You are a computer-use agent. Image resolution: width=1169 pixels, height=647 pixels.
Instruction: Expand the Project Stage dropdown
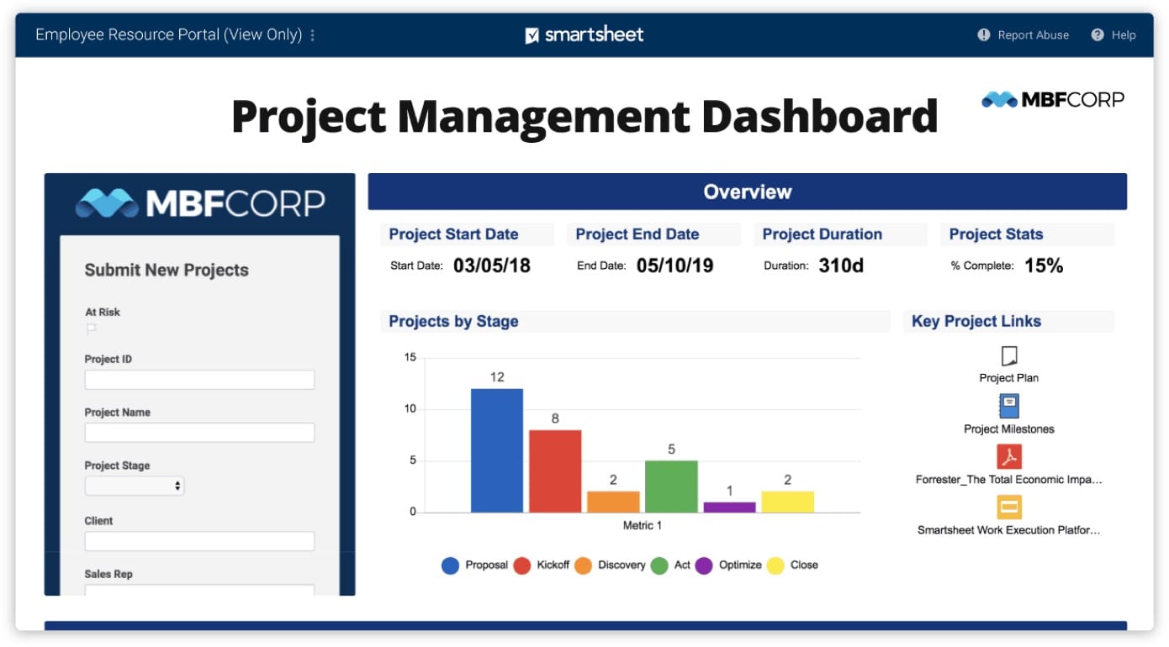coord(135,486)
